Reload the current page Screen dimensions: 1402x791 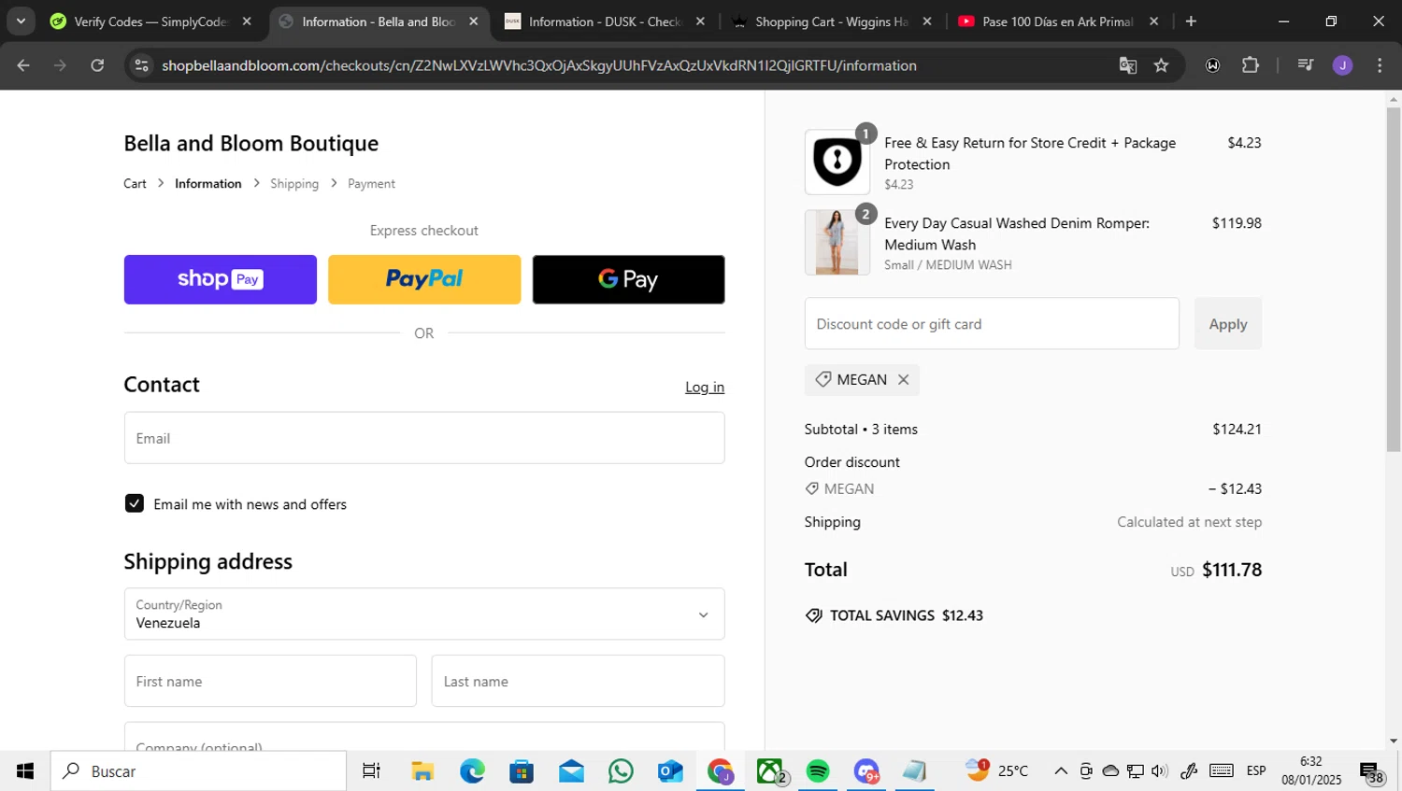[x=97, y=65]
